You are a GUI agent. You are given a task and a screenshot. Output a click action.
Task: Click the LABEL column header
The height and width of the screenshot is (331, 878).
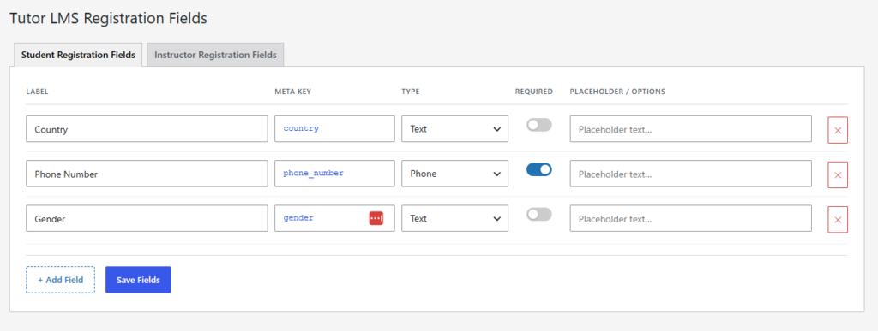click(x=37, y=92)
